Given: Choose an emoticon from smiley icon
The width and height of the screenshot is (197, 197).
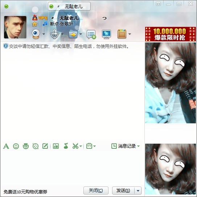Looking at the screenshot, I should (x=16, y=146).
